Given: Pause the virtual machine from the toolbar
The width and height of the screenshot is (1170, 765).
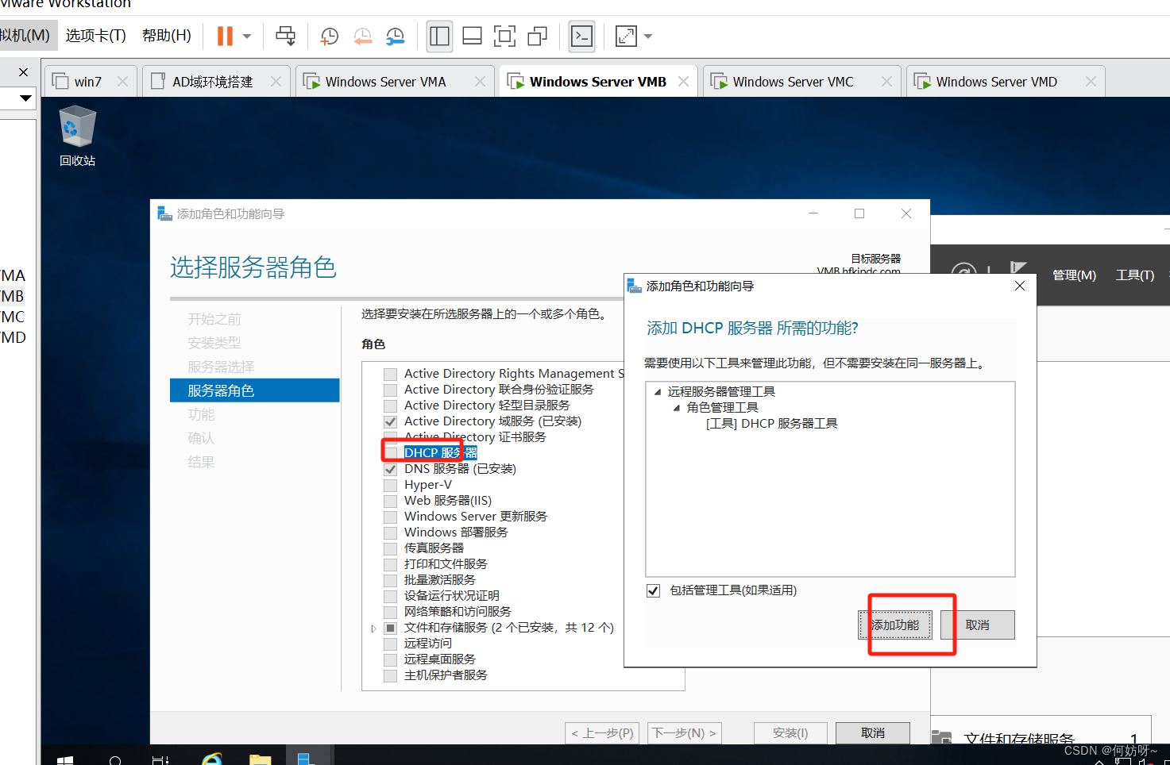Looking at the screenshot, I should click(x=225, y=36).
